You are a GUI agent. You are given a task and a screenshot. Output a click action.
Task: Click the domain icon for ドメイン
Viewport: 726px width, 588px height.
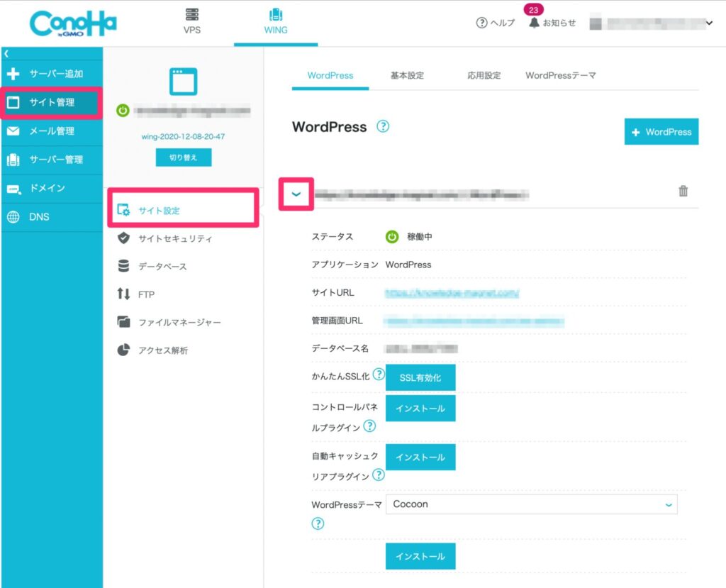pos(14,189)
